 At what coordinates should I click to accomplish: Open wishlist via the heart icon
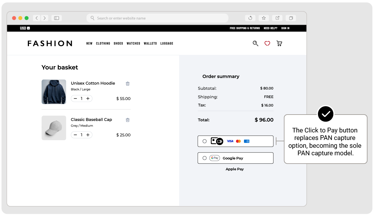click(267, 43)
